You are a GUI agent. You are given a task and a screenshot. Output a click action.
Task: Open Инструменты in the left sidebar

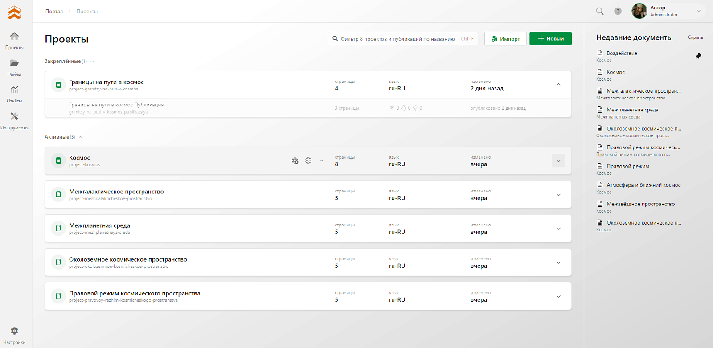14,120
